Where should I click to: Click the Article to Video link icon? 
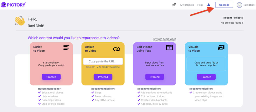coord(116,49)
